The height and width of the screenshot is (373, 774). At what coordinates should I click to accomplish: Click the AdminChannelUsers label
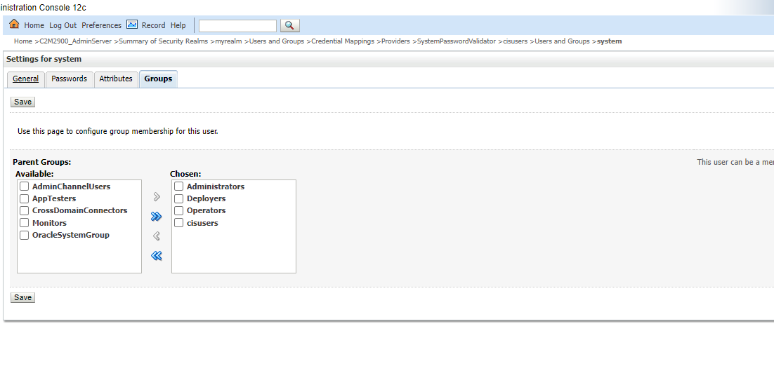point(71,186)
